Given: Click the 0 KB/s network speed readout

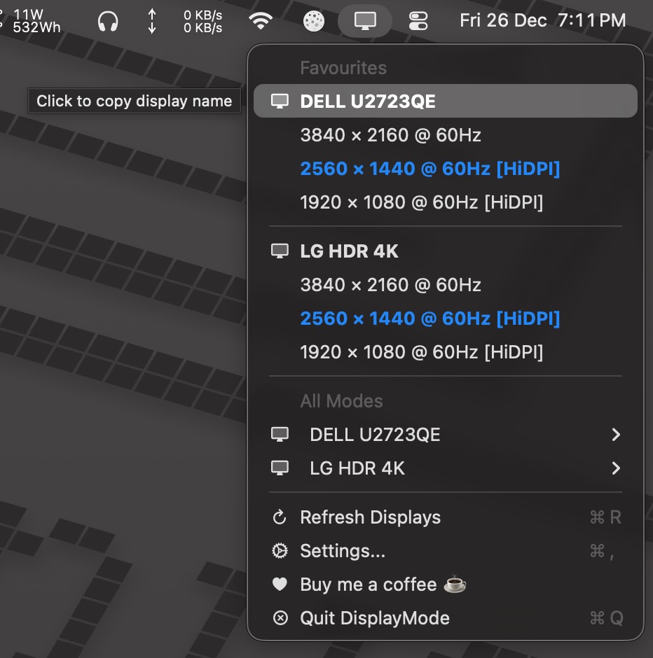Looking at the screenshot, I should pos(202,22).
